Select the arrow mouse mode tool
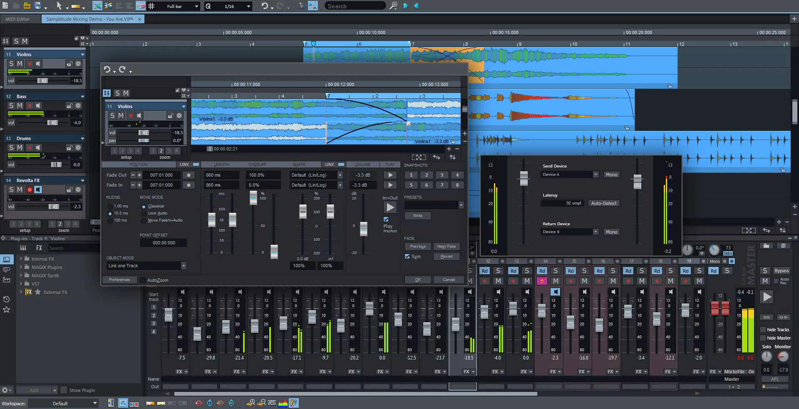This screenshot has height=409, width=799. 60,6
